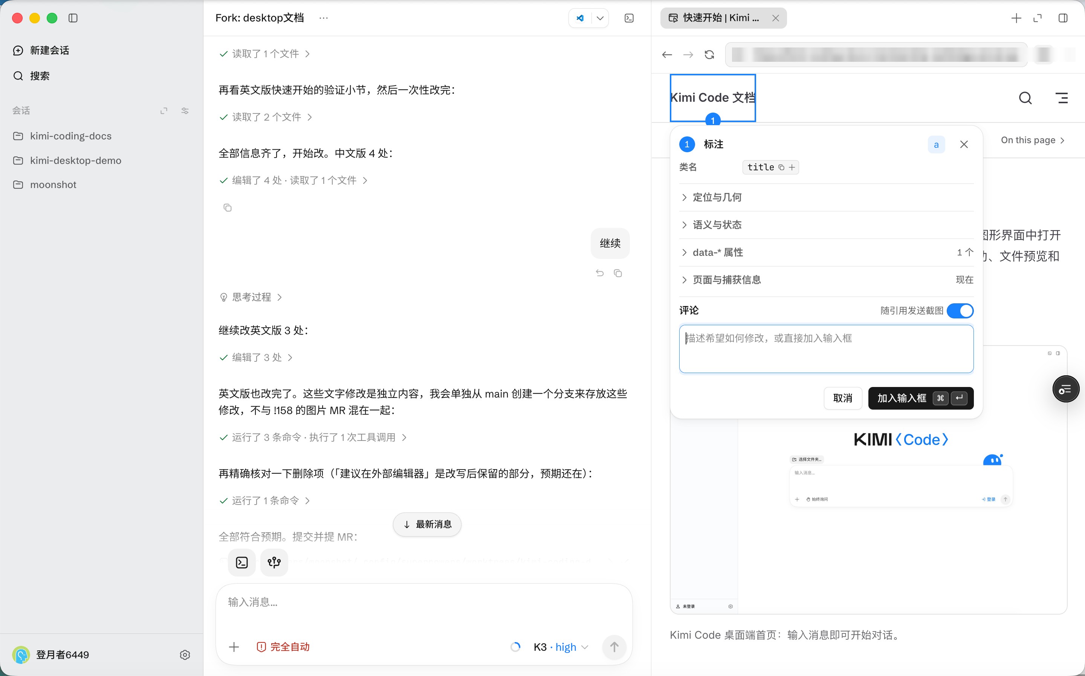
Task: Jump to 最新消息
Action: click(427, 525)
